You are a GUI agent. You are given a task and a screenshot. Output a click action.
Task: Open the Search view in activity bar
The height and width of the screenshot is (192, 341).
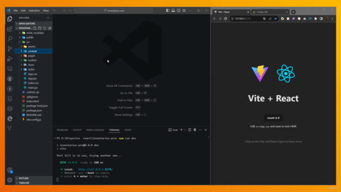pyautogui.click(x=10, y=39)
